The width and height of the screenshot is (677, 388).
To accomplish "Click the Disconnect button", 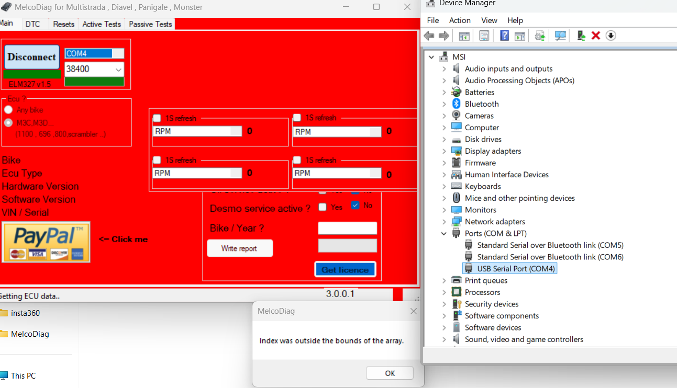I will pos(32,57).
